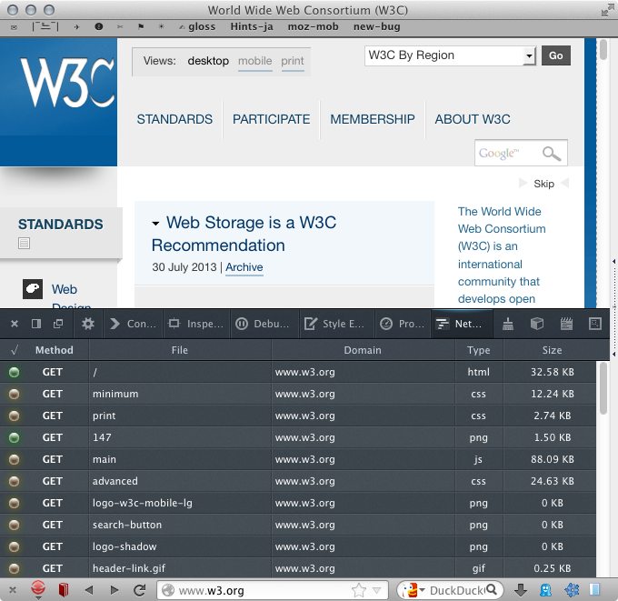This screenshot has width=618, height=601.
Task: Click the Skip link
Action: point(543,184)
